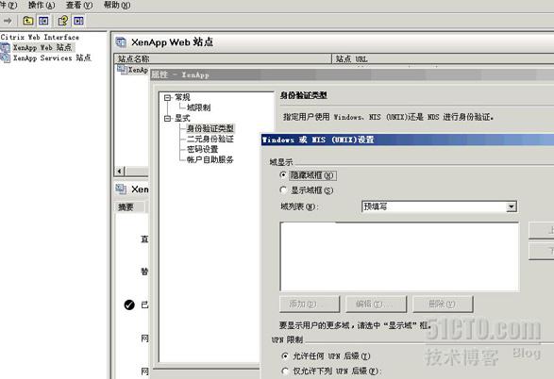Click the 站点名称 column header
Image resolution: width=554 pixels, height=379 pixels.
pyautogui.click(x=223, y=58)
